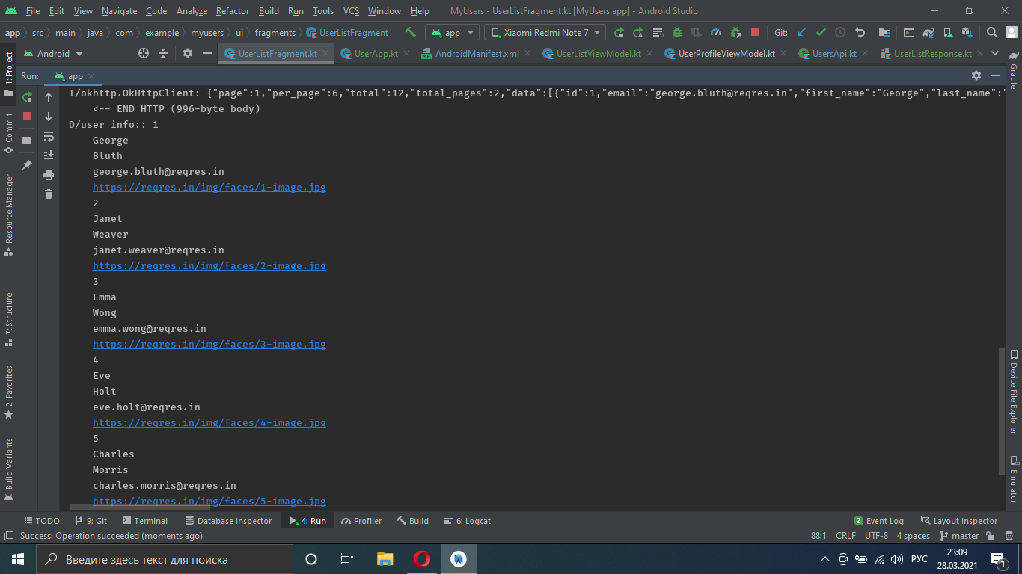Open Search Everywhere magnifier

click(992, 32)
